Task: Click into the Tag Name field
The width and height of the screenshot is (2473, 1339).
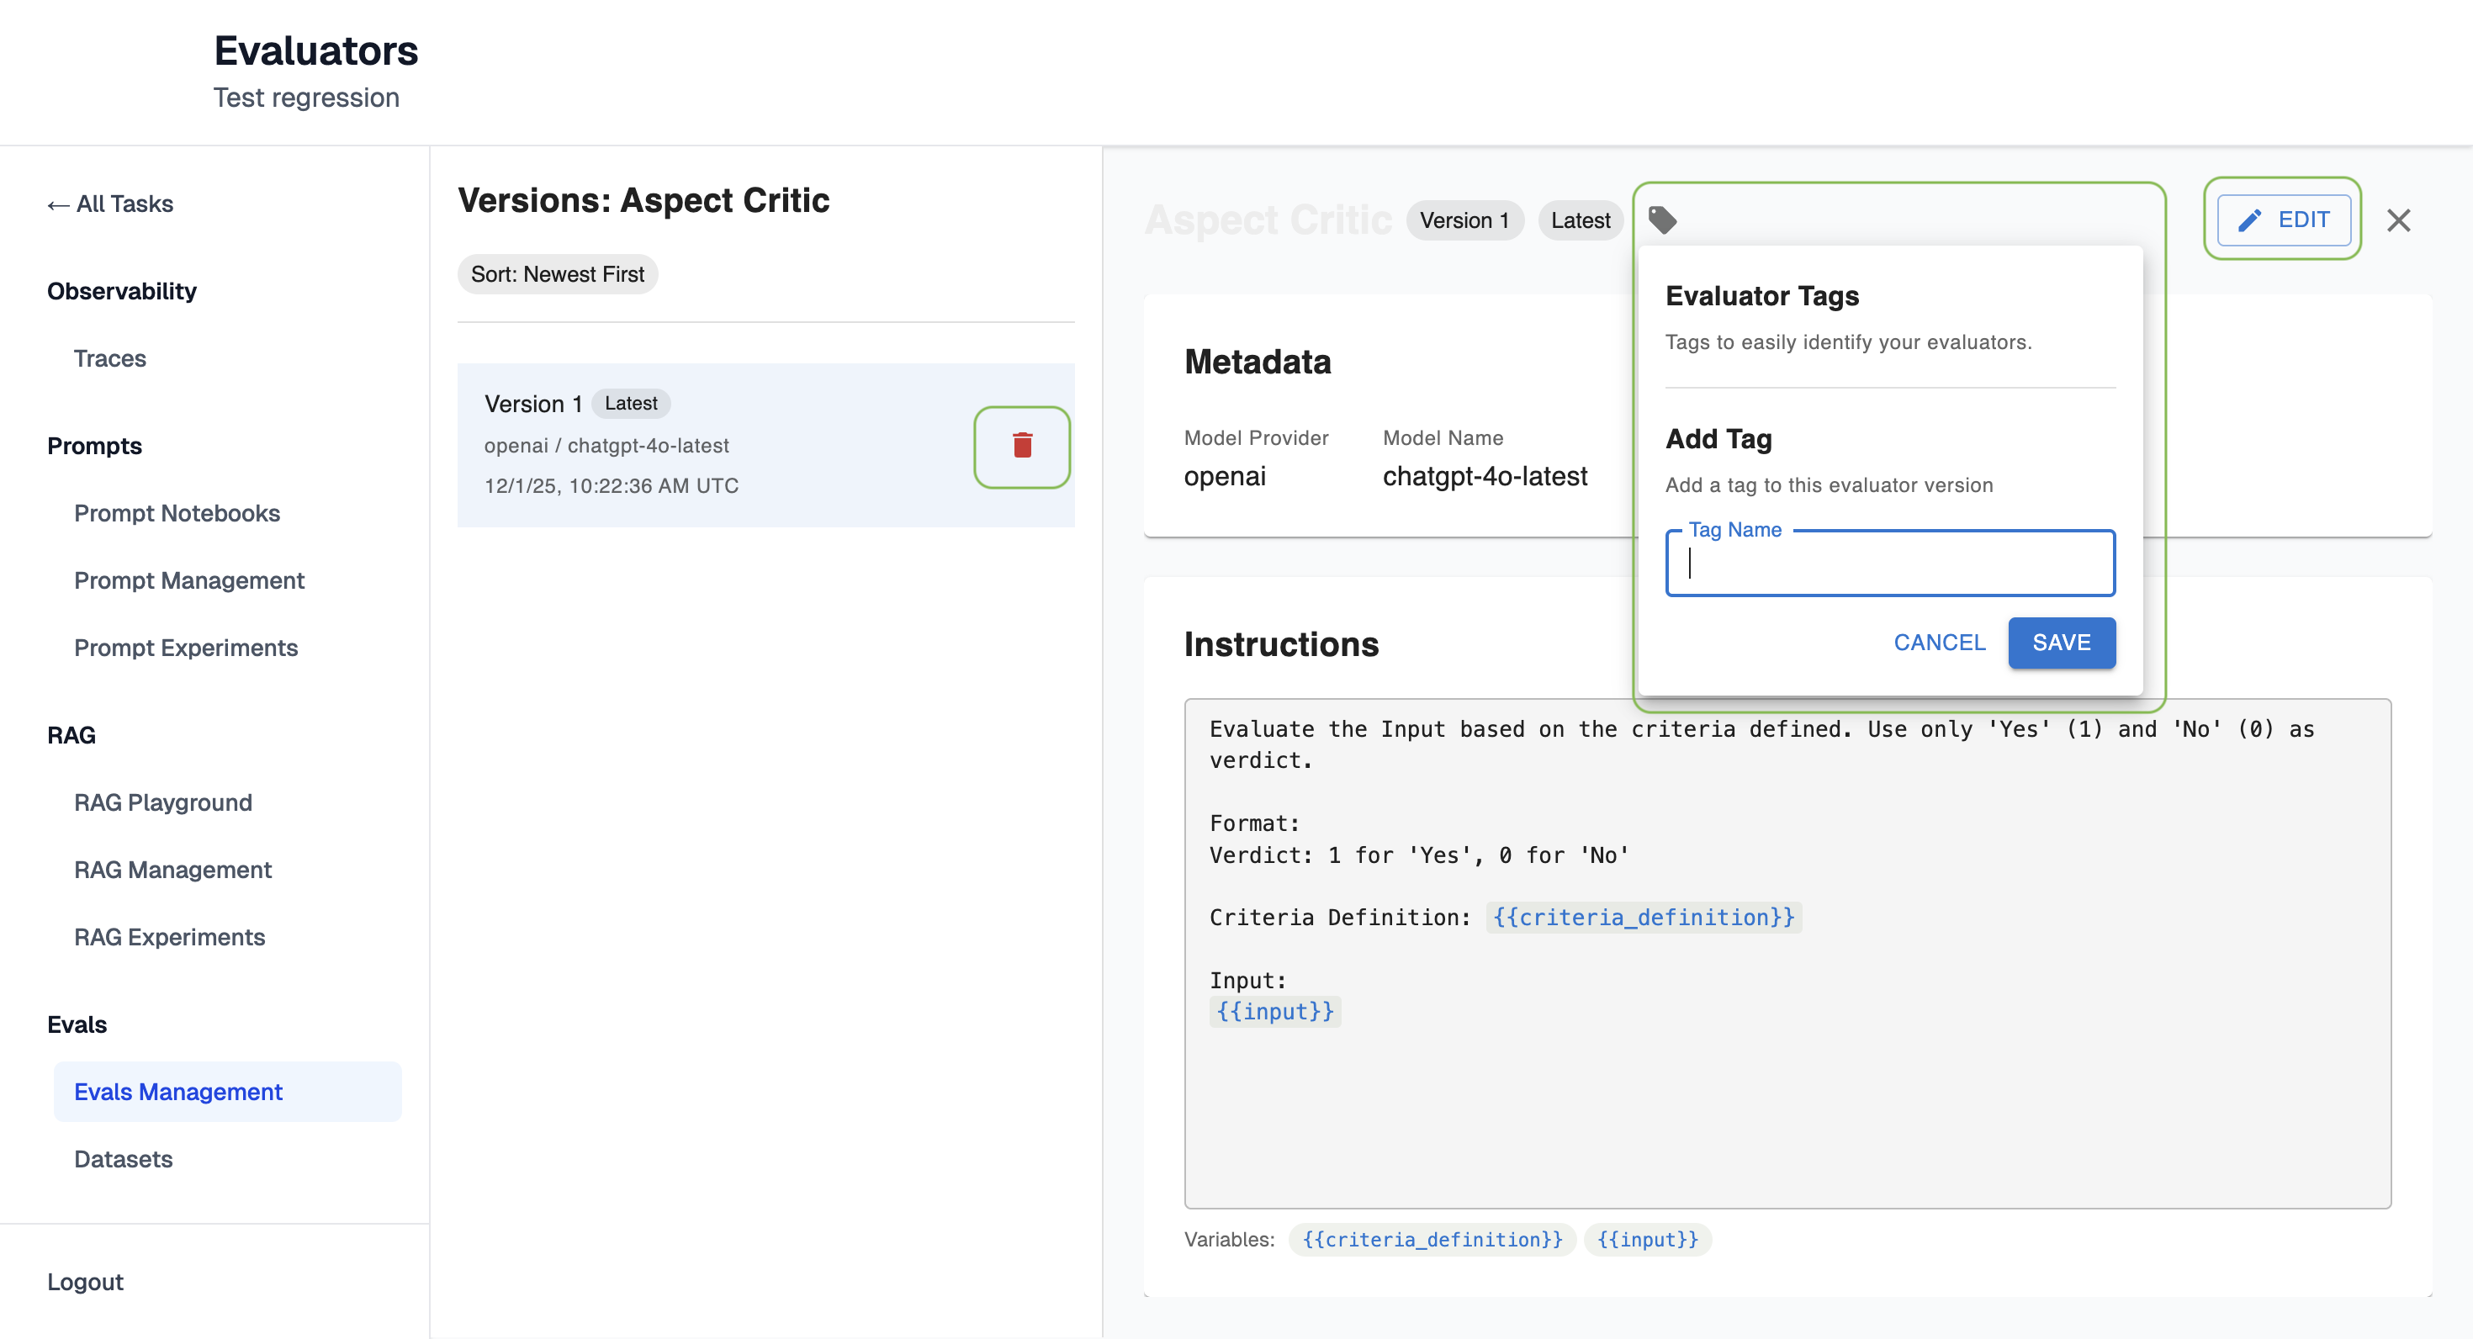Action: tap(1889, 564)
